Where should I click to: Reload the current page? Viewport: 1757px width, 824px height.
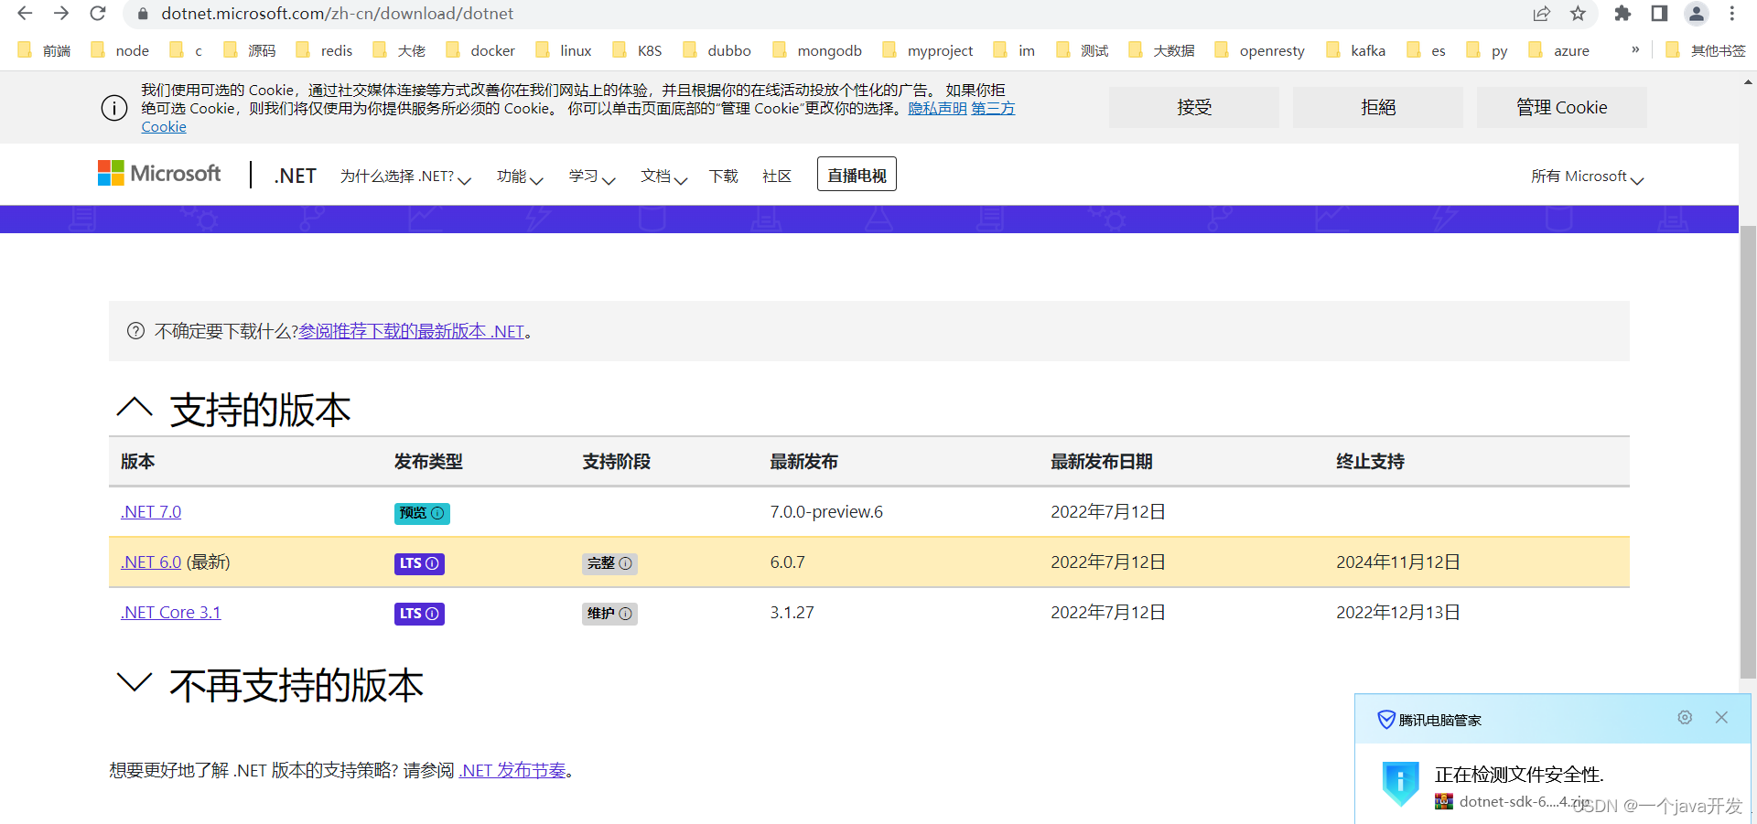coord(98,14)
